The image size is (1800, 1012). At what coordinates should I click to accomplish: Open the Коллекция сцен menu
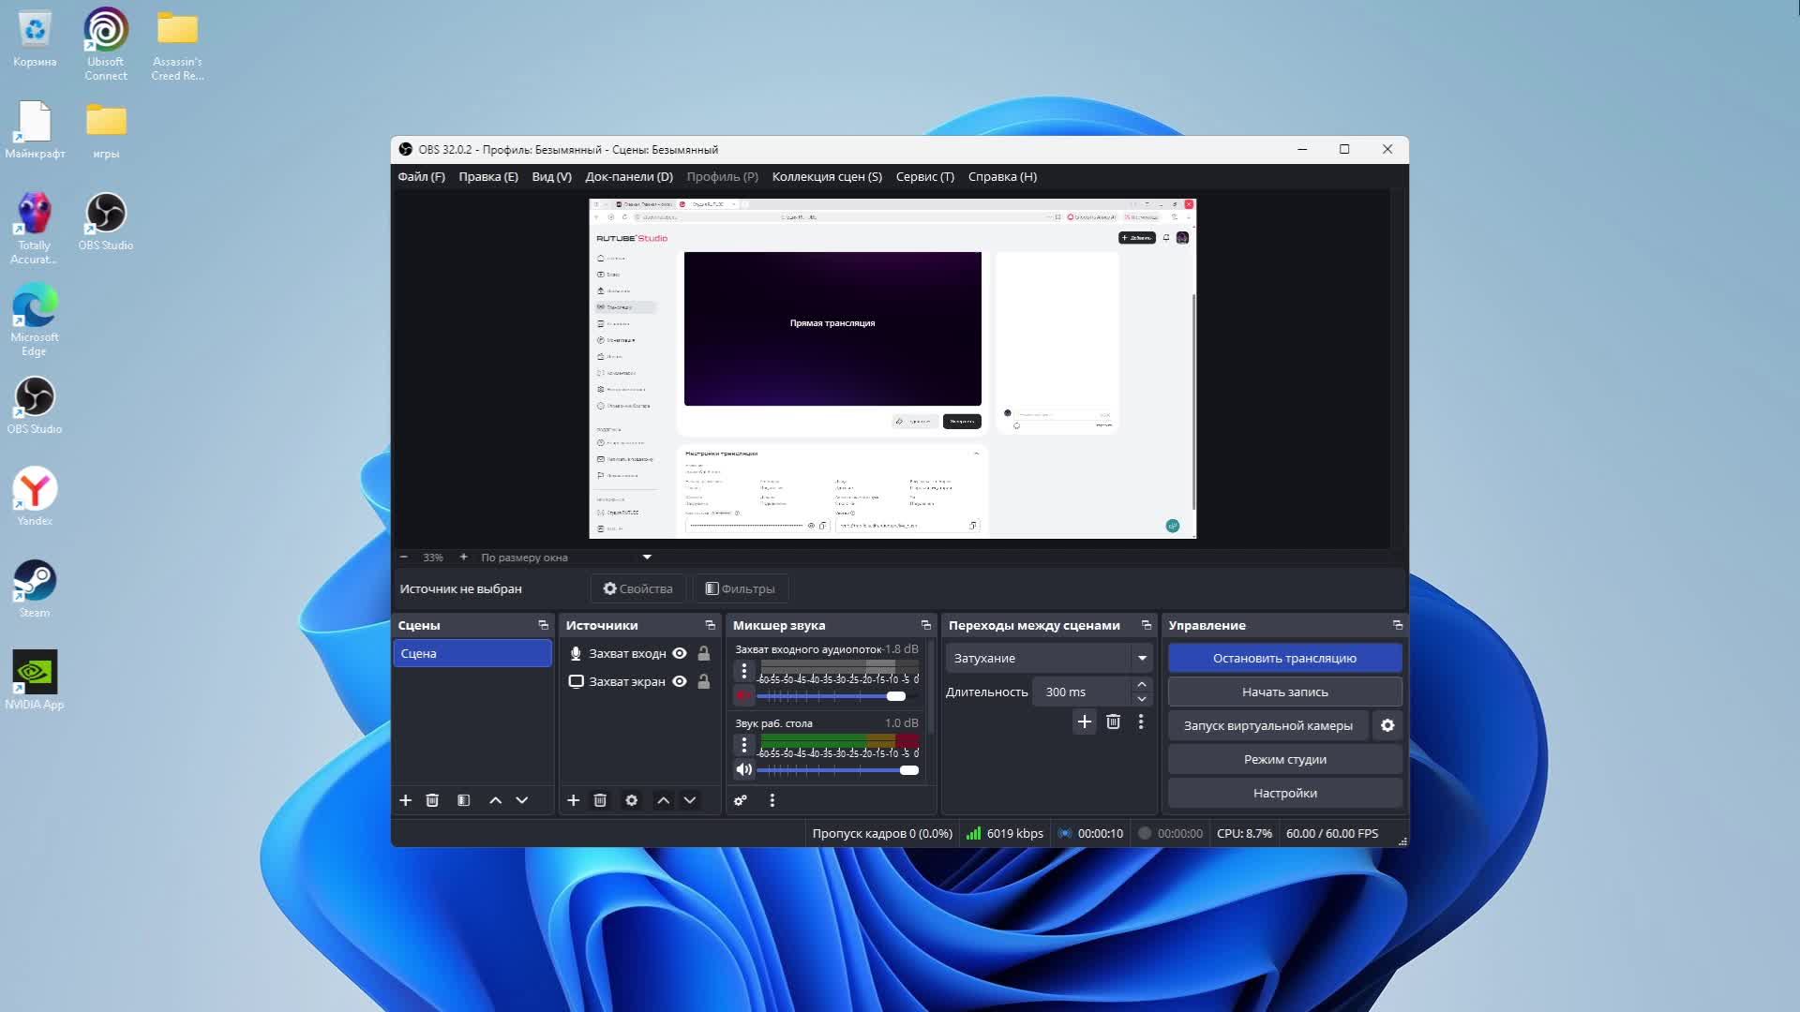click(826, 176)
